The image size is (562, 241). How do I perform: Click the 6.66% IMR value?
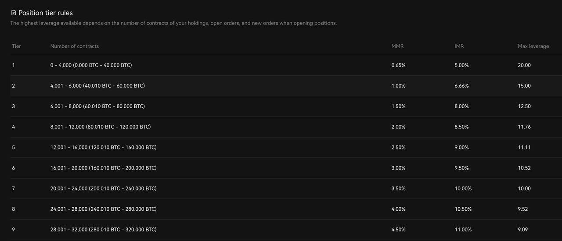point(461,86)
